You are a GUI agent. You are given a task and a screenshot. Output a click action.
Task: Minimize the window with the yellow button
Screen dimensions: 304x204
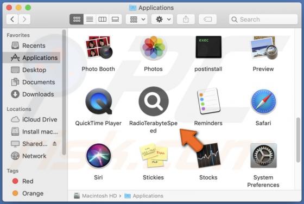coord(18,8)
